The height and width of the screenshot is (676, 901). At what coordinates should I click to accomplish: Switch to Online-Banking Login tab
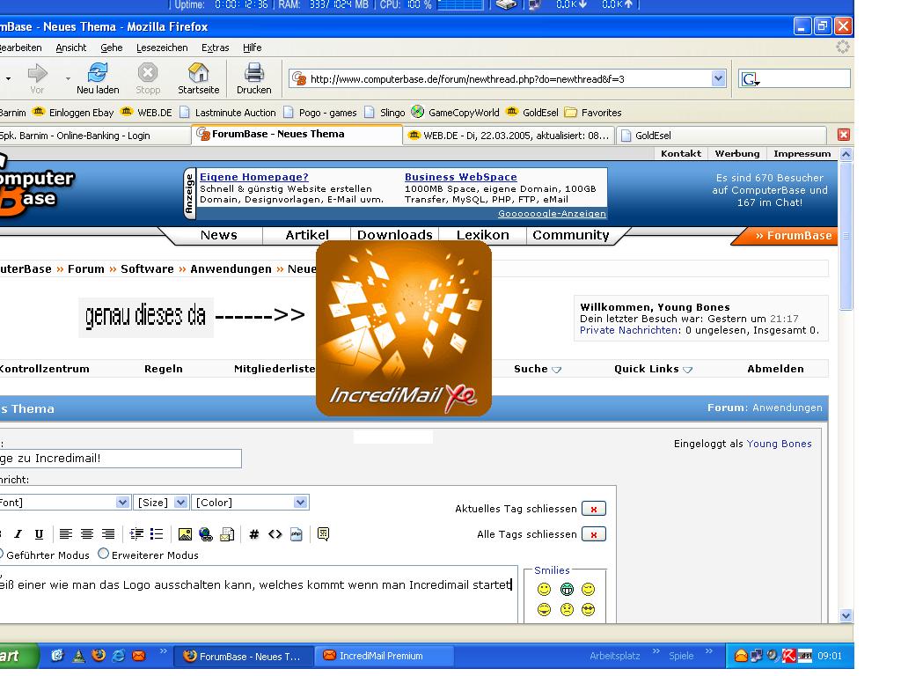point(95,135)
